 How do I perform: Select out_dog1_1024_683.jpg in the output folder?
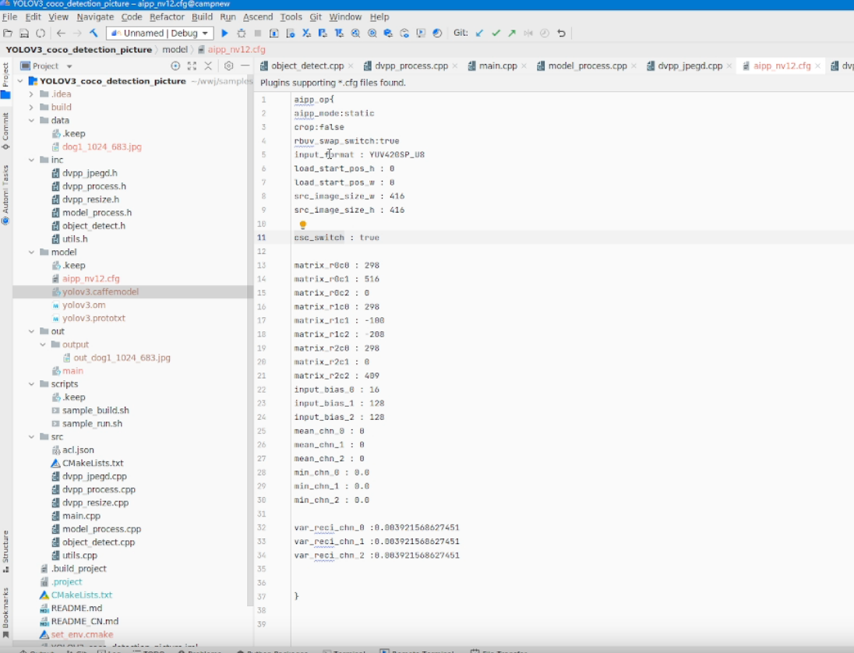(122, 358)
